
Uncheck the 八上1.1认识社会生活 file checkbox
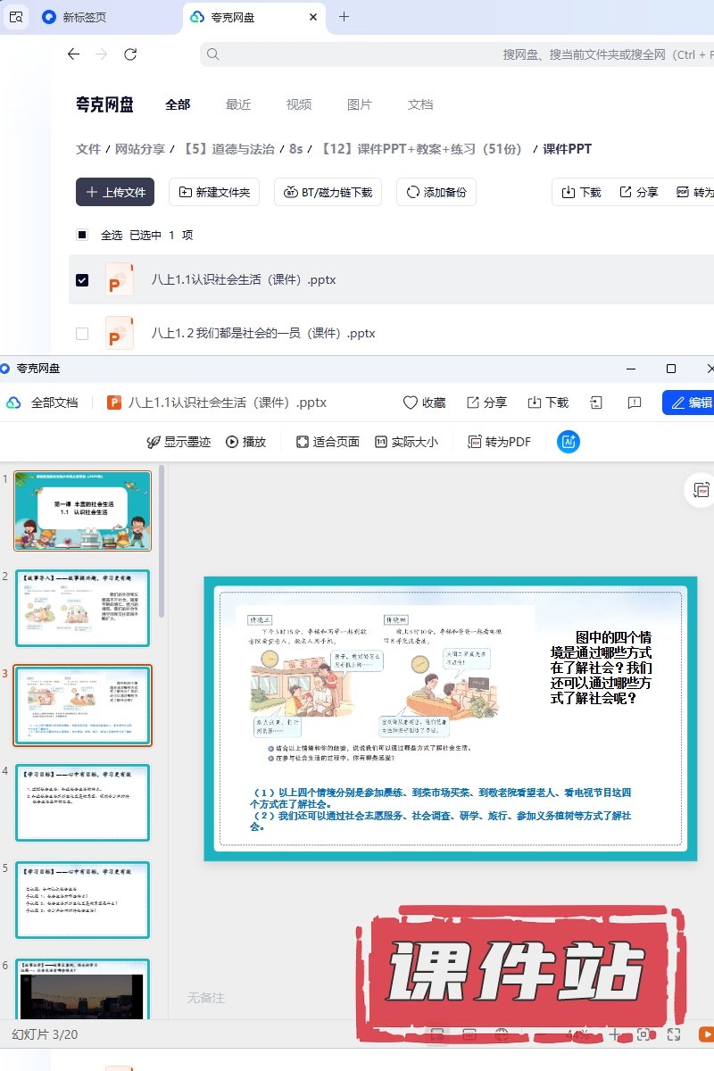point(82,280)
